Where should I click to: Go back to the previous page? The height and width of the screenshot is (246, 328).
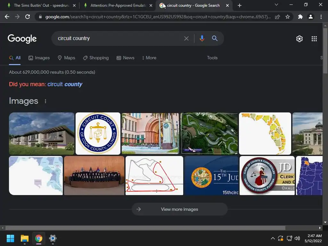7,17
